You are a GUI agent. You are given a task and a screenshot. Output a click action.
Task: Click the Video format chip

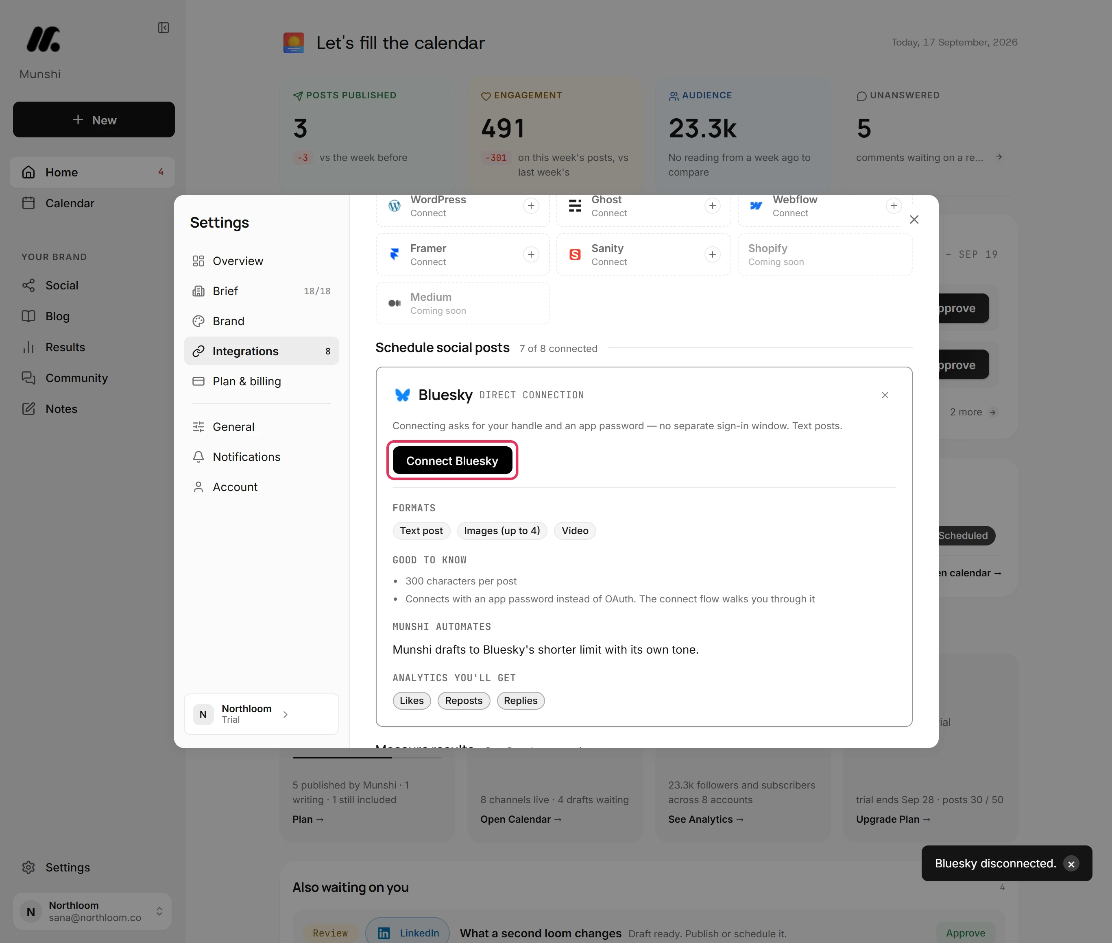click(x=575, y=531)
